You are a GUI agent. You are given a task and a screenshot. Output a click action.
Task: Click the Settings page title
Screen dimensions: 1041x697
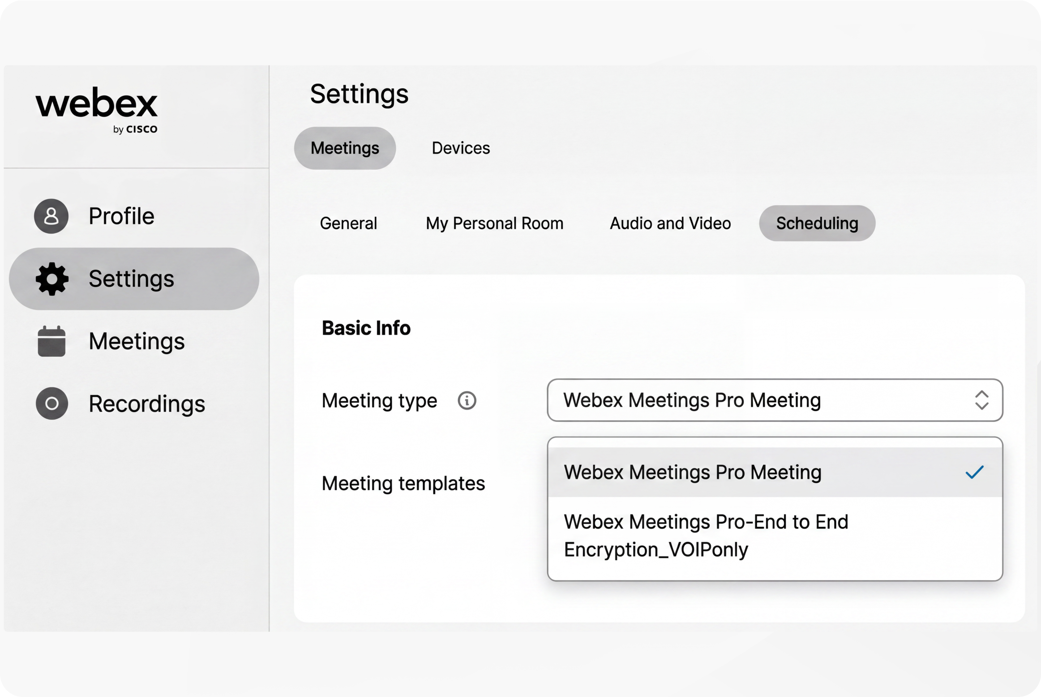[359, 94]
